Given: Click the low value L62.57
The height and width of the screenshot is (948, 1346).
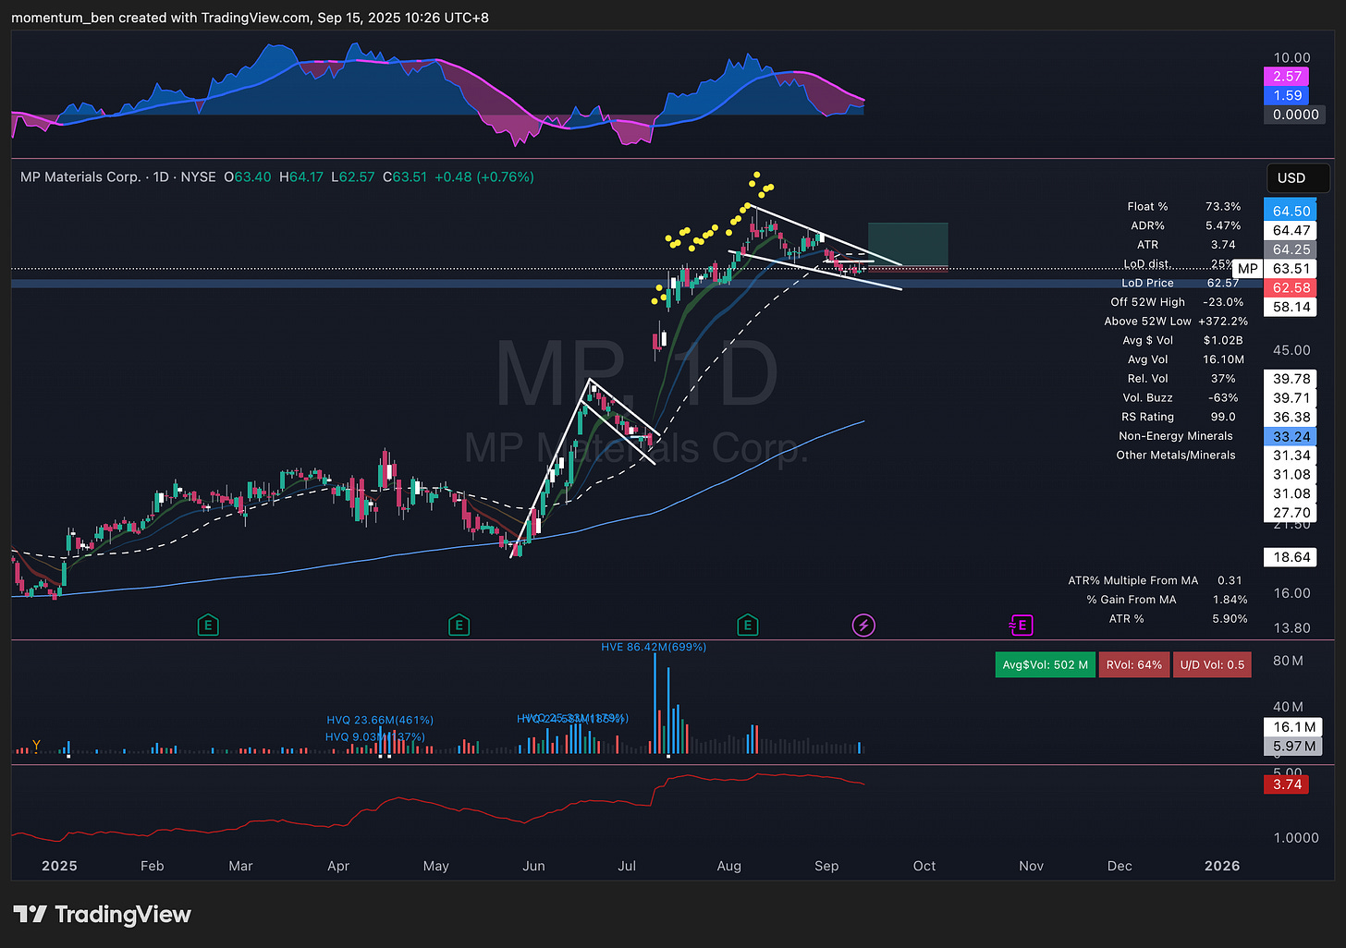Looking at the screenshot, I should pyautogui.click(x=353, y=176).
